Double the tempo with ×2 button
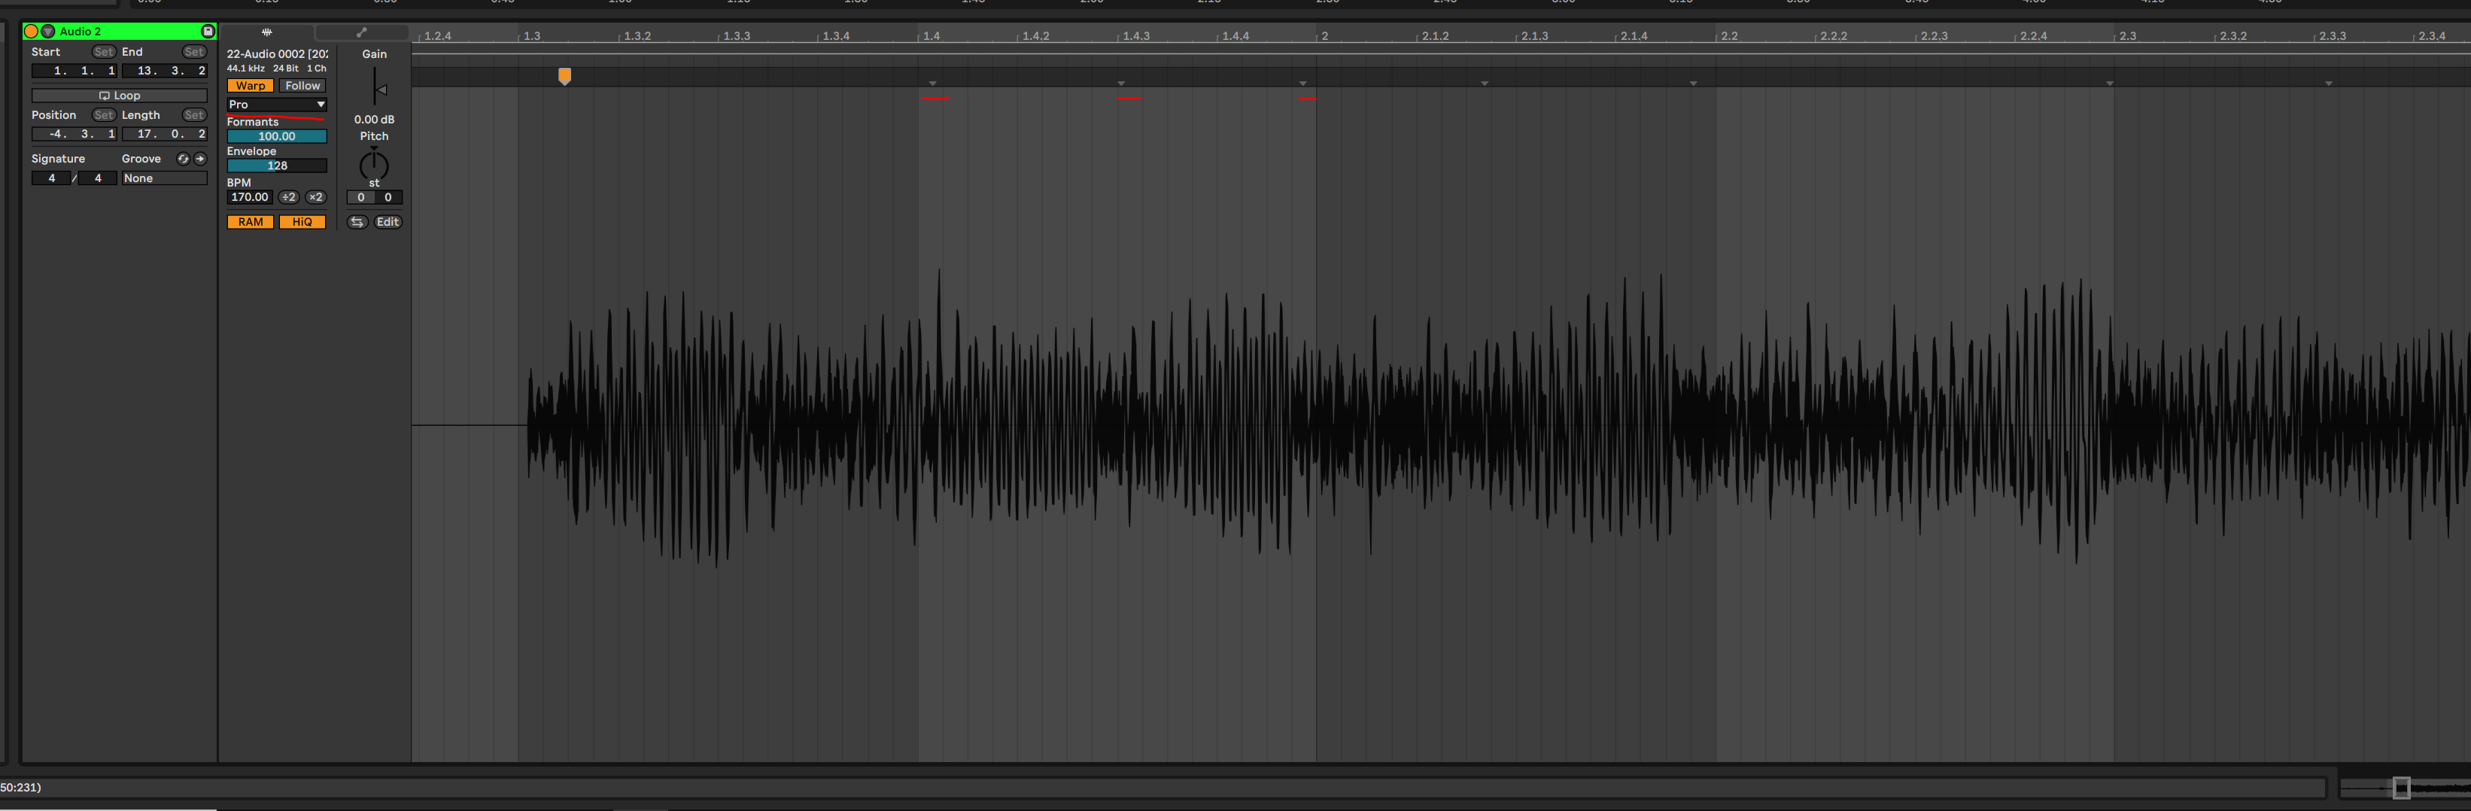2471x811 pixels. click(315, 197)
